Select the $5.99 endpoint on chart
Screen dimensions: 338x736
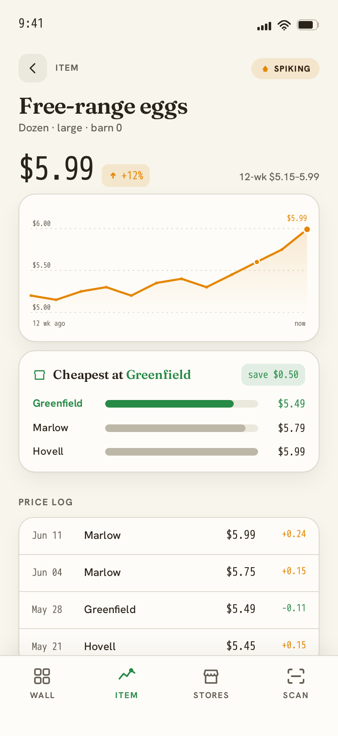(x=307, y=229)
